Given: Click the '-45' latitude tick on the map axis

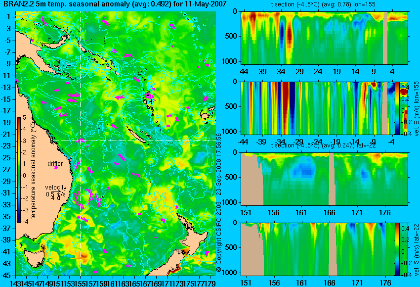Looking at the screenshot, I should (x=6, y=275).
